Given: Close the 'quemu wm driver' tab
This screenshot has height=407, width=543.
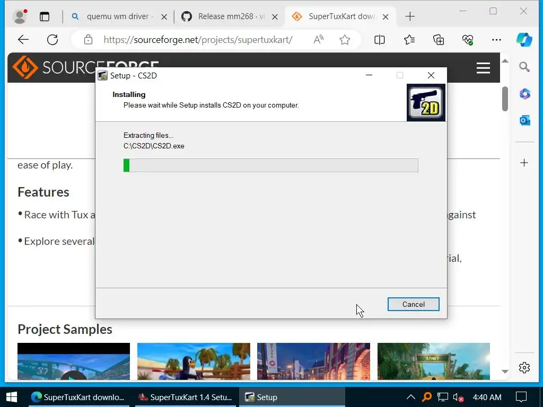Looking at the screenshot, I should point(164,16).
